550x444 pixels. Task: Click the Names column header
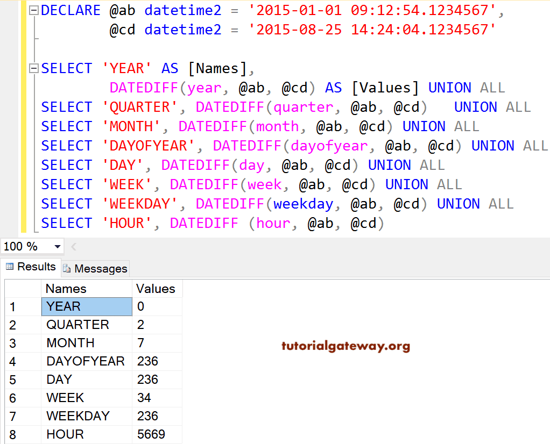click(x=65, y=289)
